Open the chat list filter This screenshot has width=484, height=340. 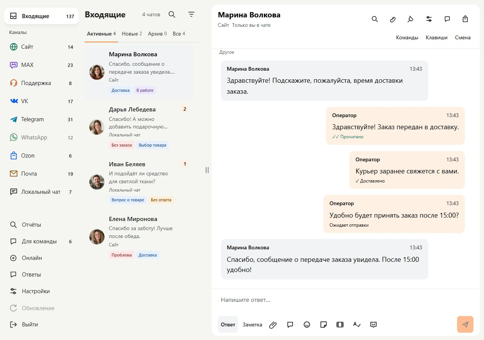pyautogui.click(x=192, y=14)
